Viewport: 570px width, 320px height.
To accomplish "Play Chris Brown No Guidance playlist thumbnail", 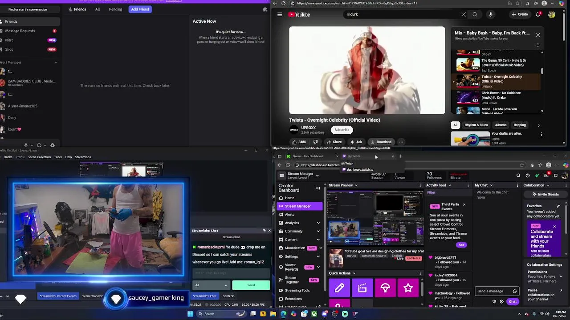I will (468, 97).
